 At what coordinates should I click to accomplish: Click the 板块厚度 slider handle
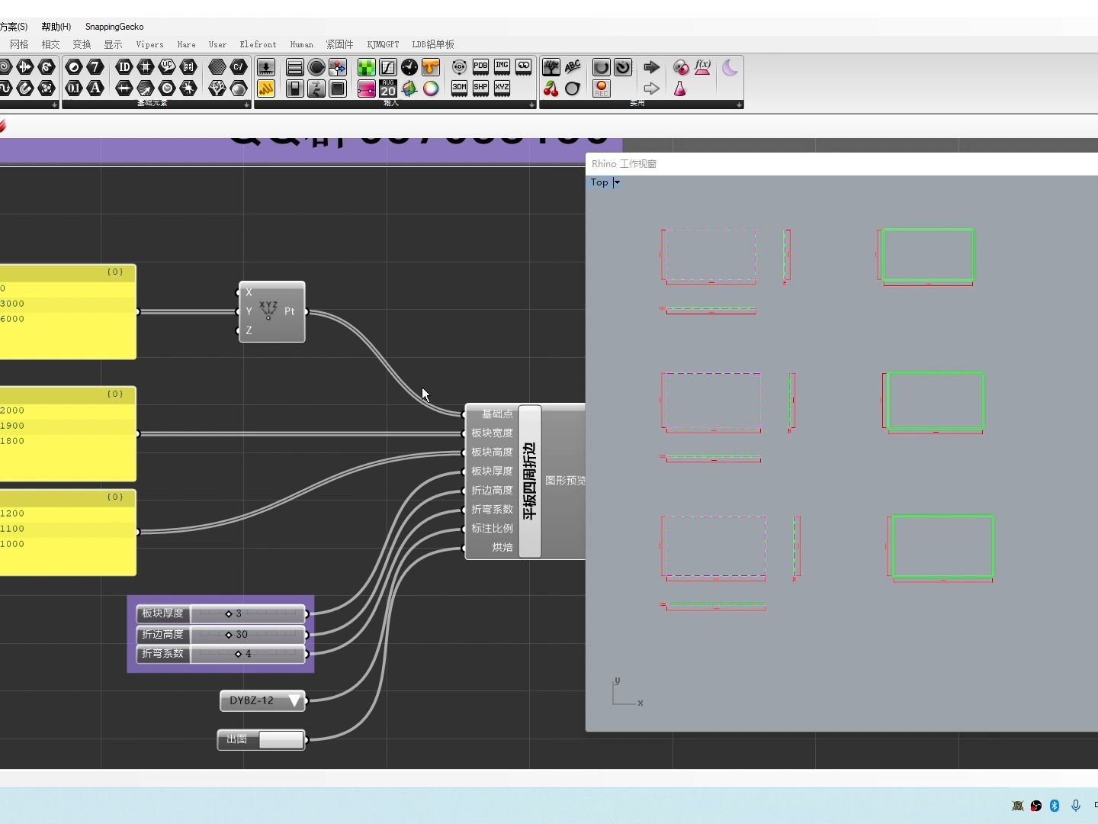[229, 613]
